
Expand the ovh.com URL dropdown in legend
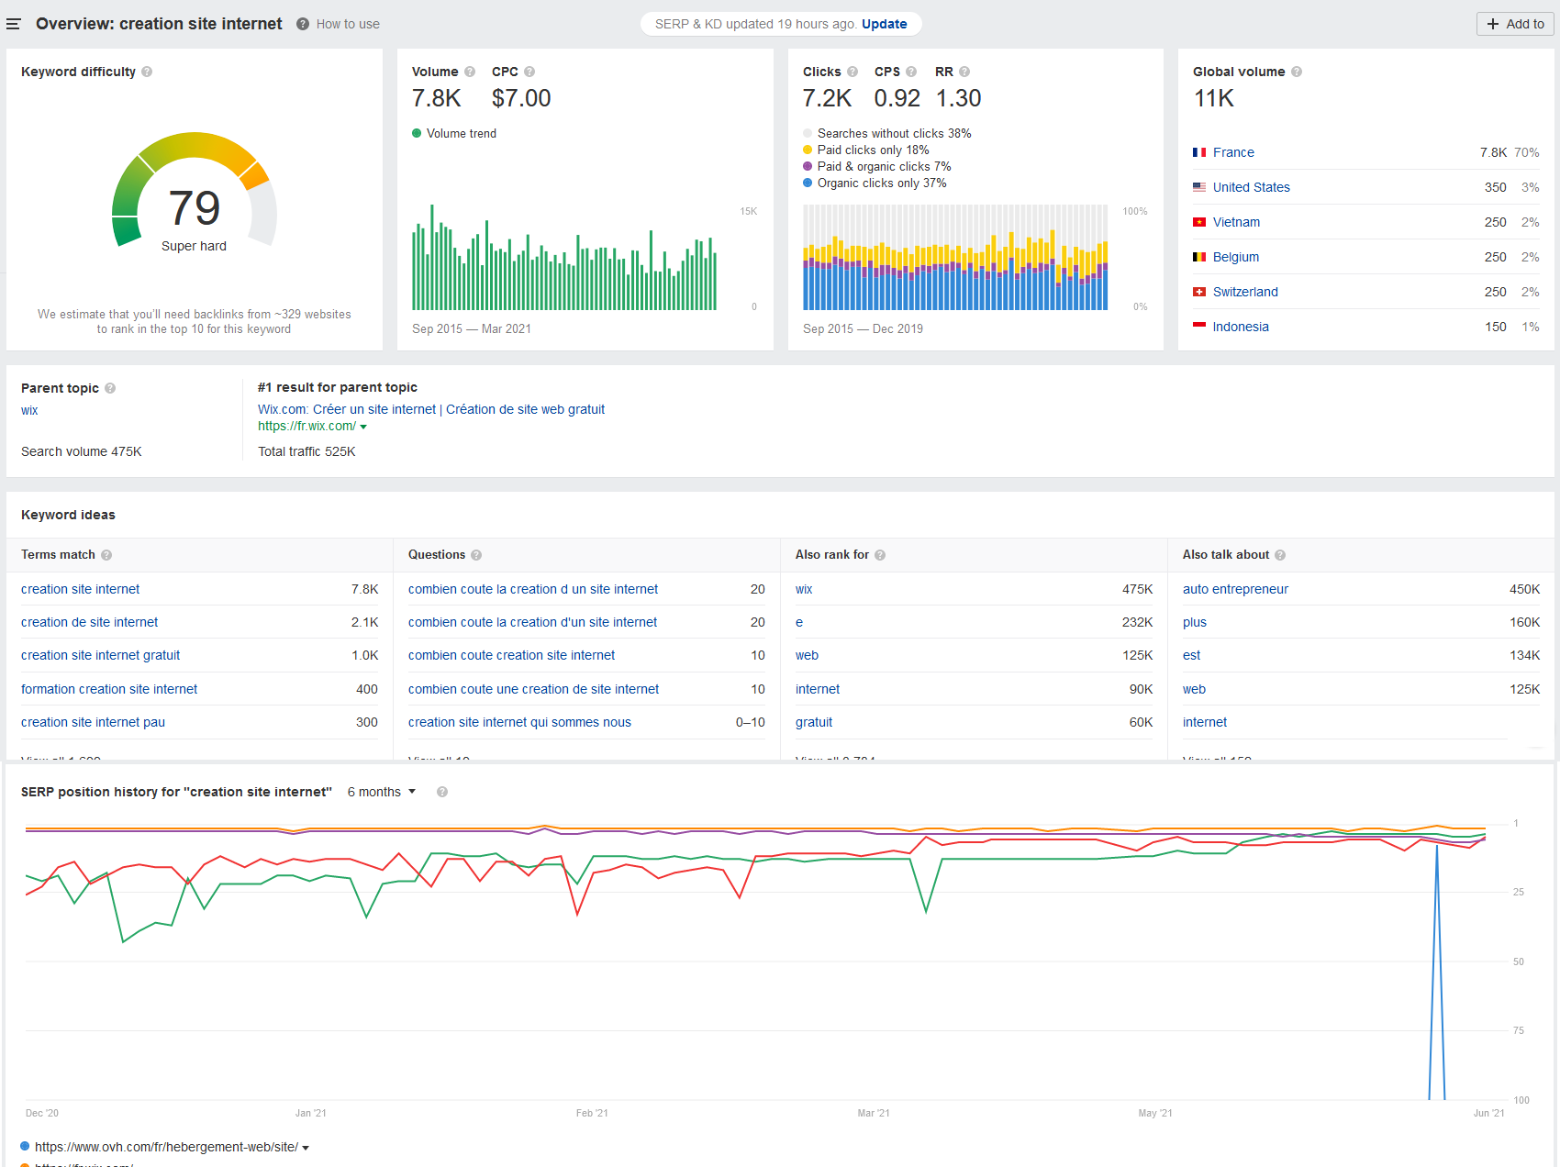pos(306,1148)
